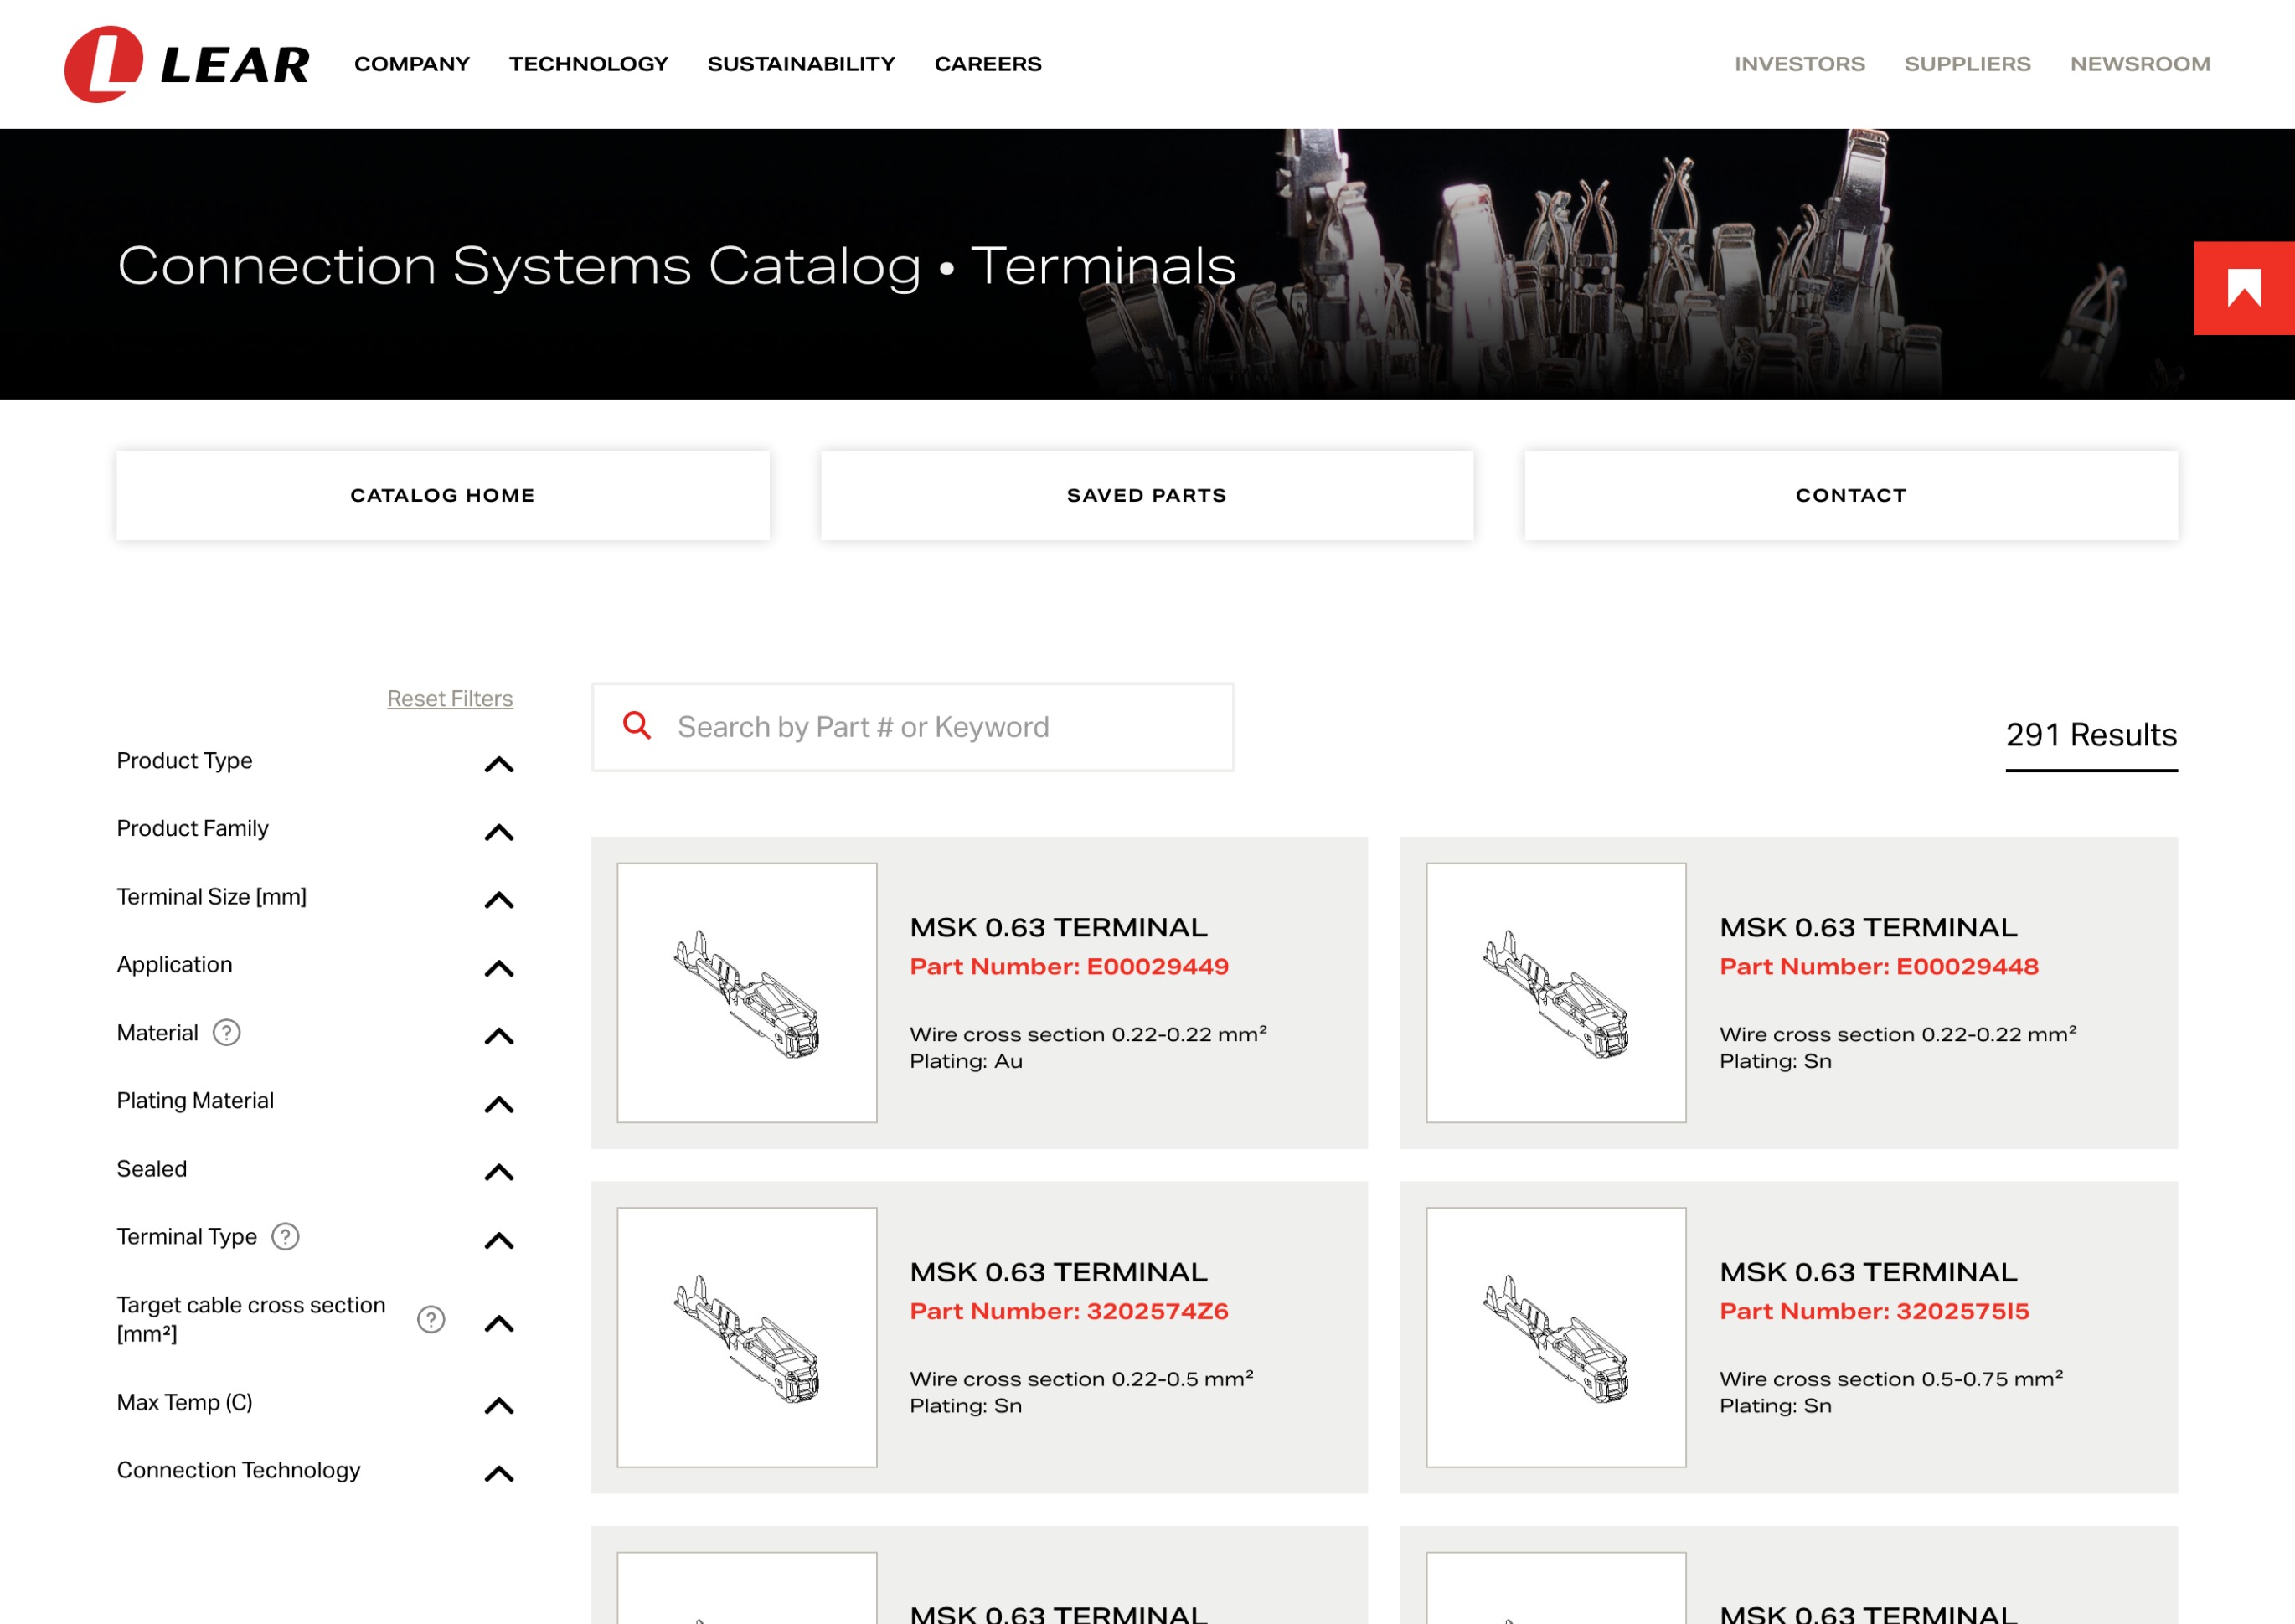This screenshot has width=2295, height=1624.
Task: Open thumbnail of part E00029448
Action: tap(1556, 992)
